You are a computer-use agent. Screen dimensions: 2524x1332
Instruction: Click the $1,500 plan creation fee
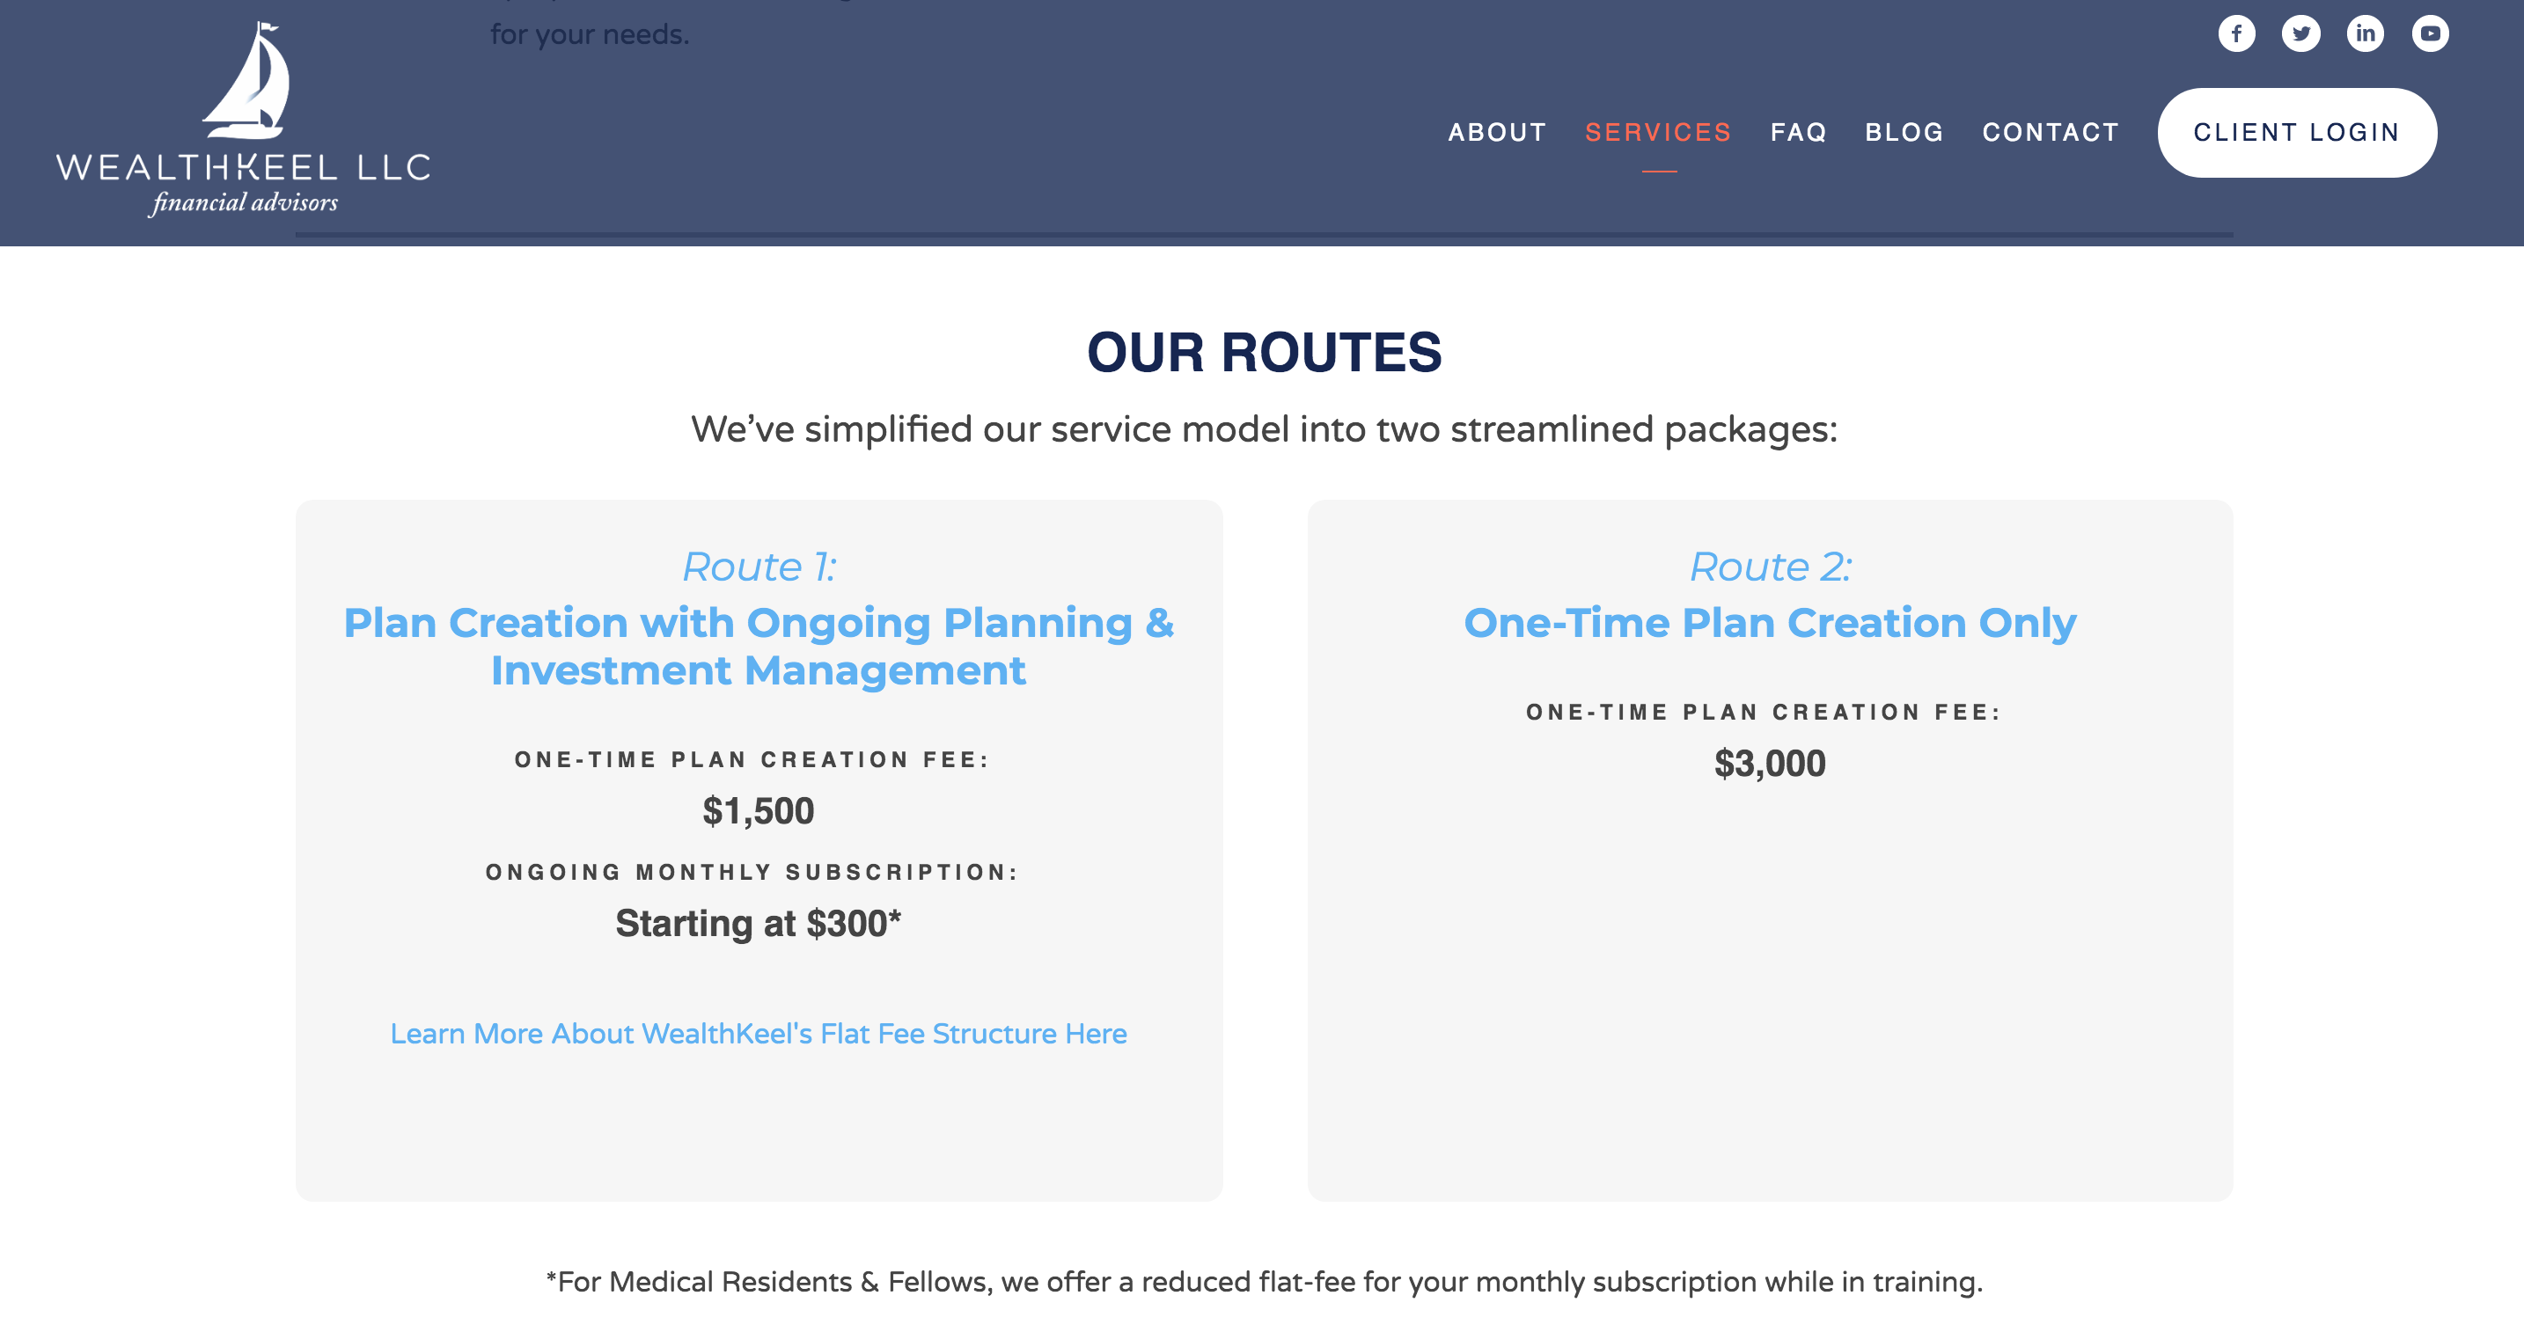(x=759, y=811)
